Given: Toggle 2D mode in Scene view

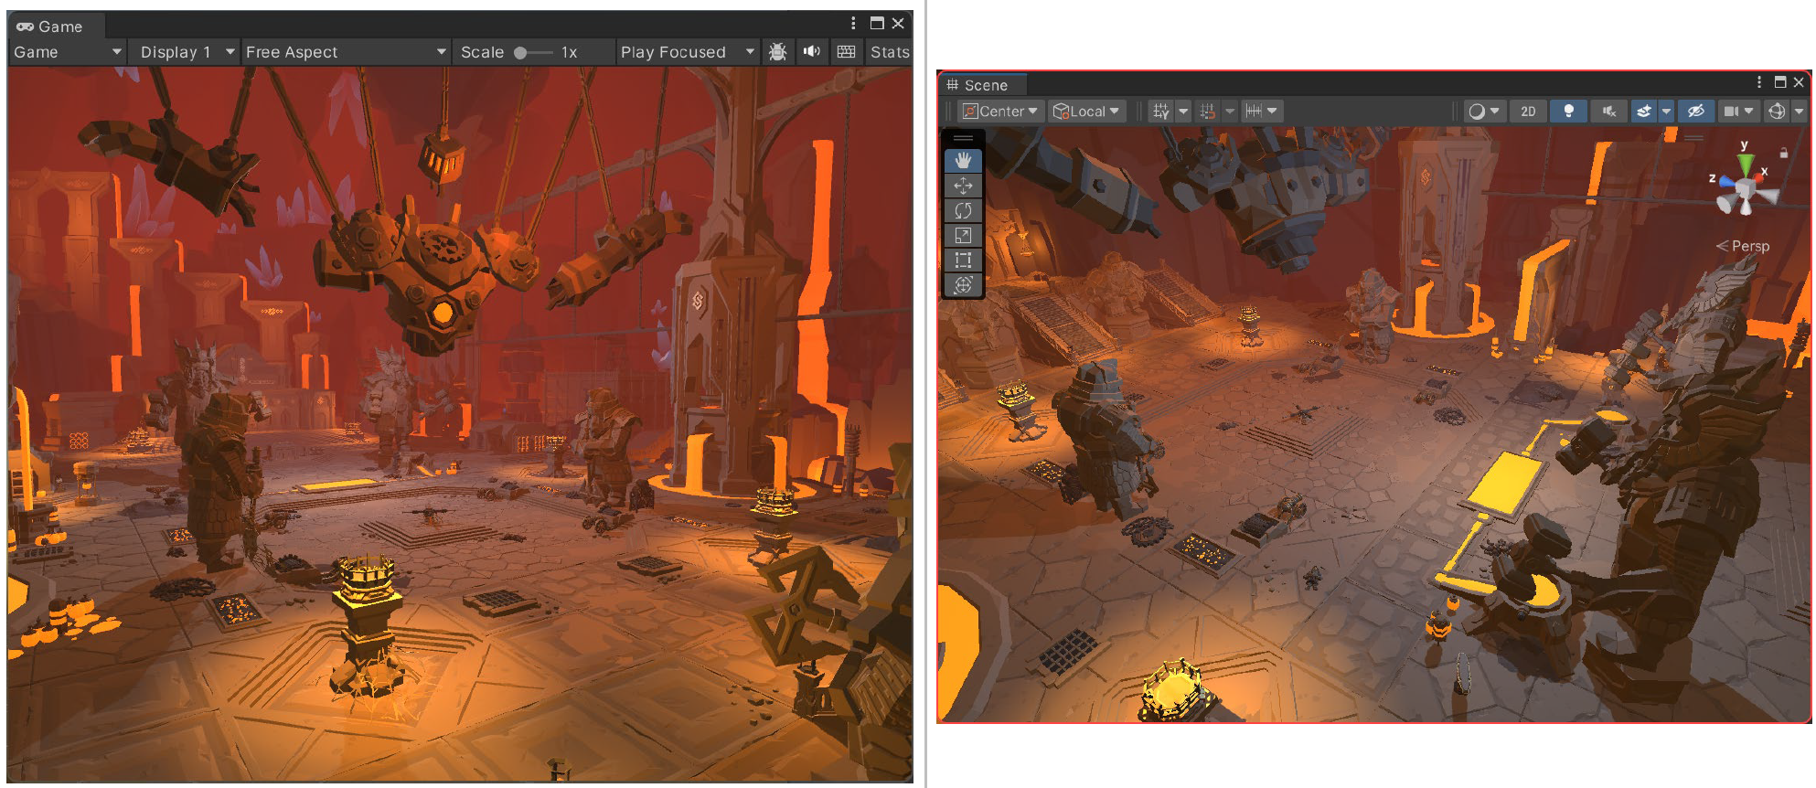Looking at the screenshot, I should (x=1528, y=112).
